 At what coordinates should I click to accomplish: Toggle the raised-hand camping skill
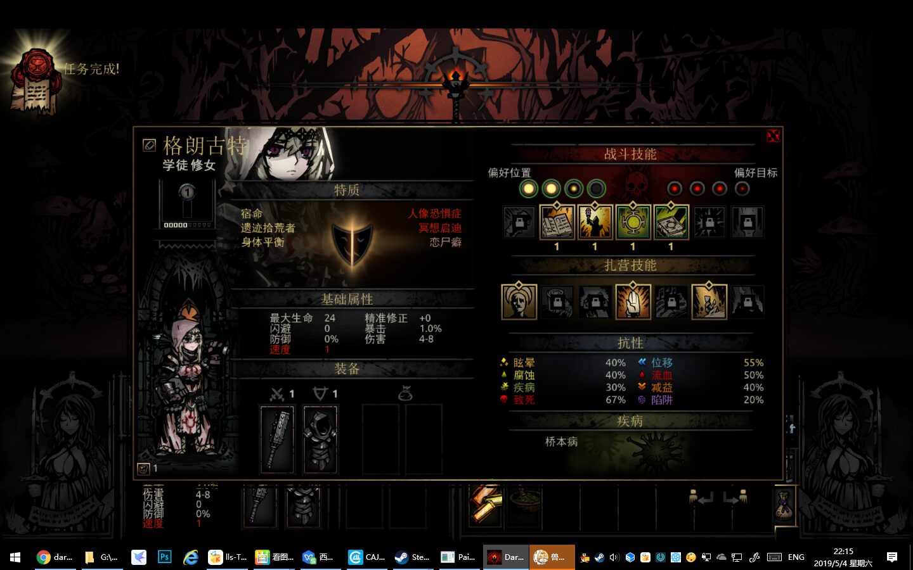[x=633, y=301]
